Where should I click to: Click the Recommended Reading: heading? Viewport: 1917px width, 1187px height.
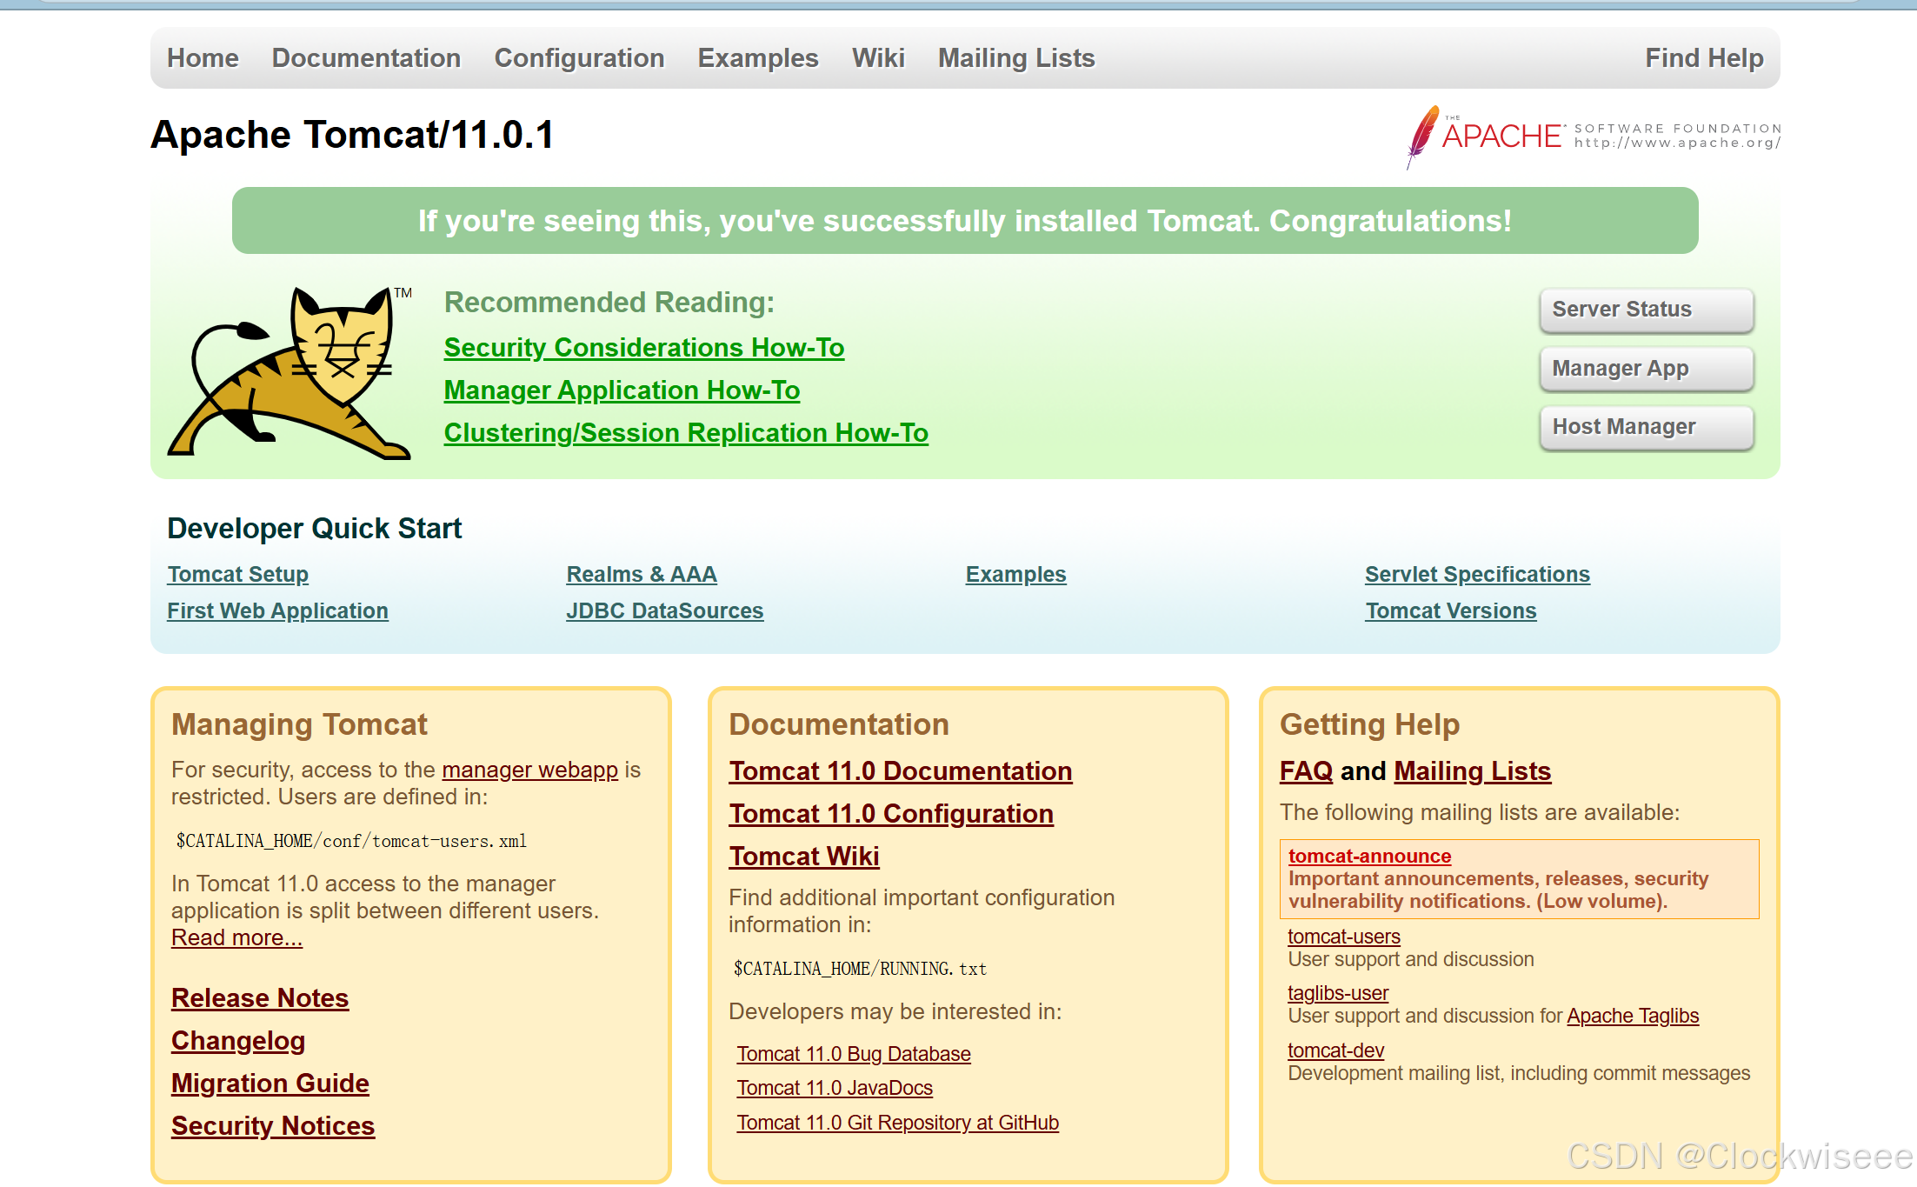[609, 302]
